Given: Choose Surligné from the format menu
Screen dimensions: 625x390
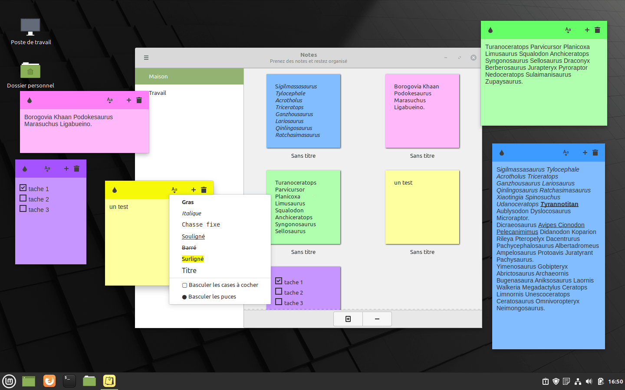Looking at the screenshot, I should coord(193,259).
